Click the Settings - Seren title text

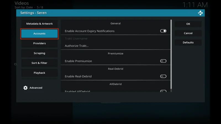click(x=33, y=13)
